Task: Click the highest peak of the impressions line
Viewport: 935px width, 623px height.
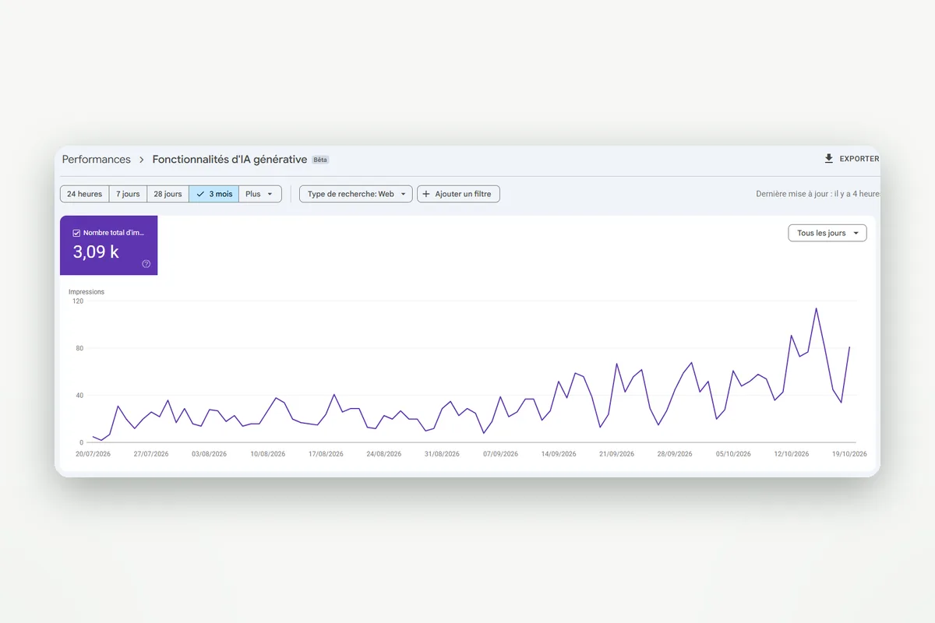Action: [x=816, y=308]
